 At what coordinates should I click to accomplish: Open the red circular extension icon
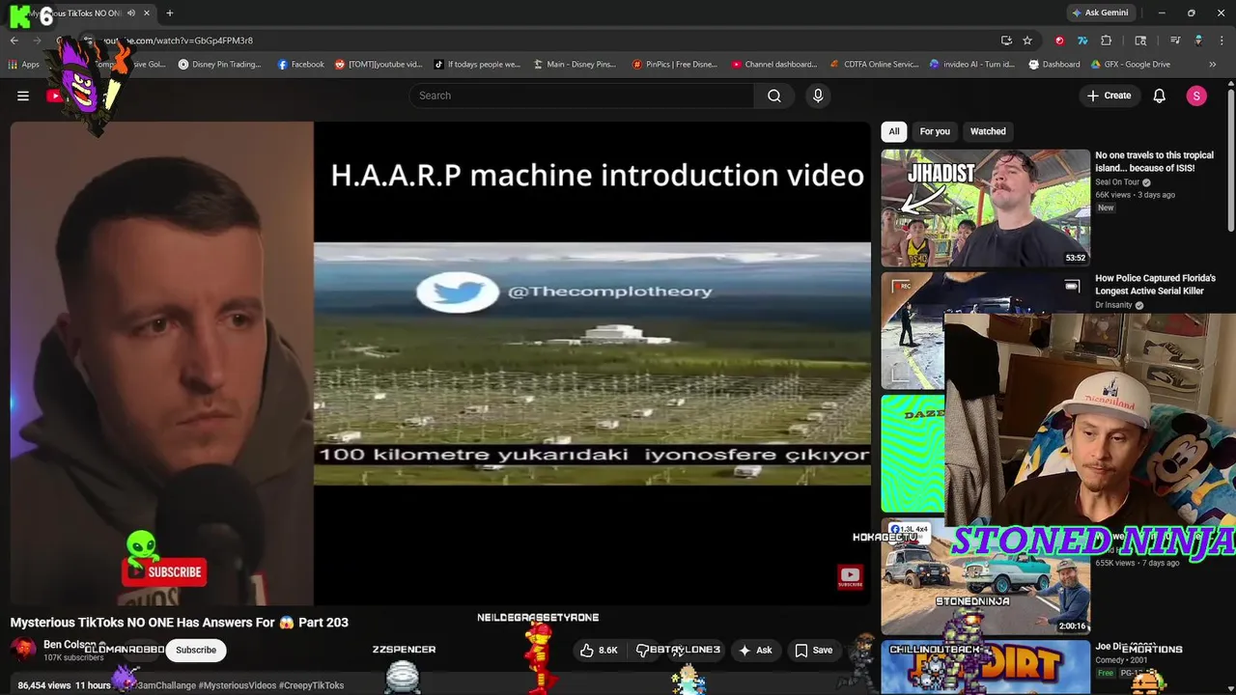(x=1059, y=41)
